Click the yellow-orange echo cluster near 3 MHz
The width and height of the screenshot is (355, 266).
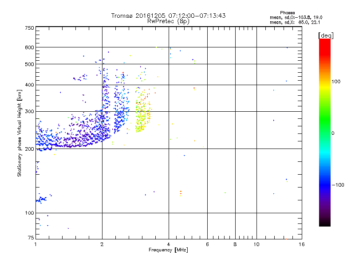click(142, 111)
